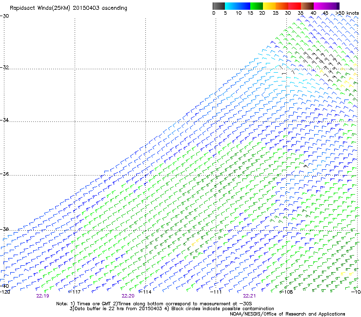Click the -120 longitude label
Image resolution: width=361 pixels, height=317 pixels.
(x=5, y=292)
